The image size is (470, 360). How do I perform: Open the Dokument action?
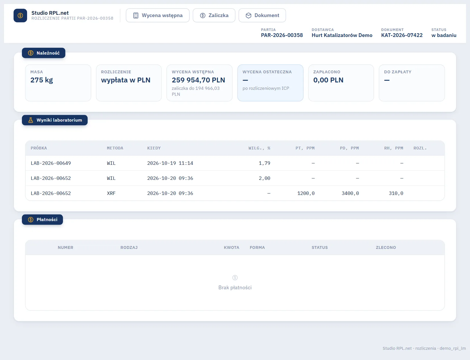point(262,15)
